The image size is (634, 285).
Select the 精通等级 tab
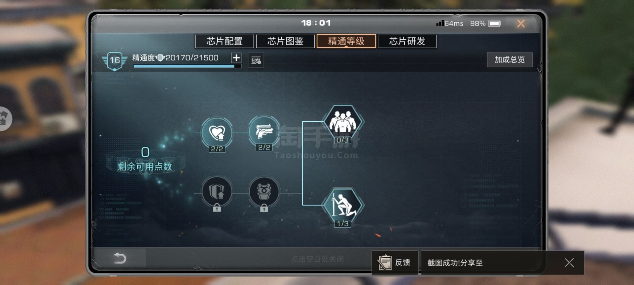click(x=346, y=41)
